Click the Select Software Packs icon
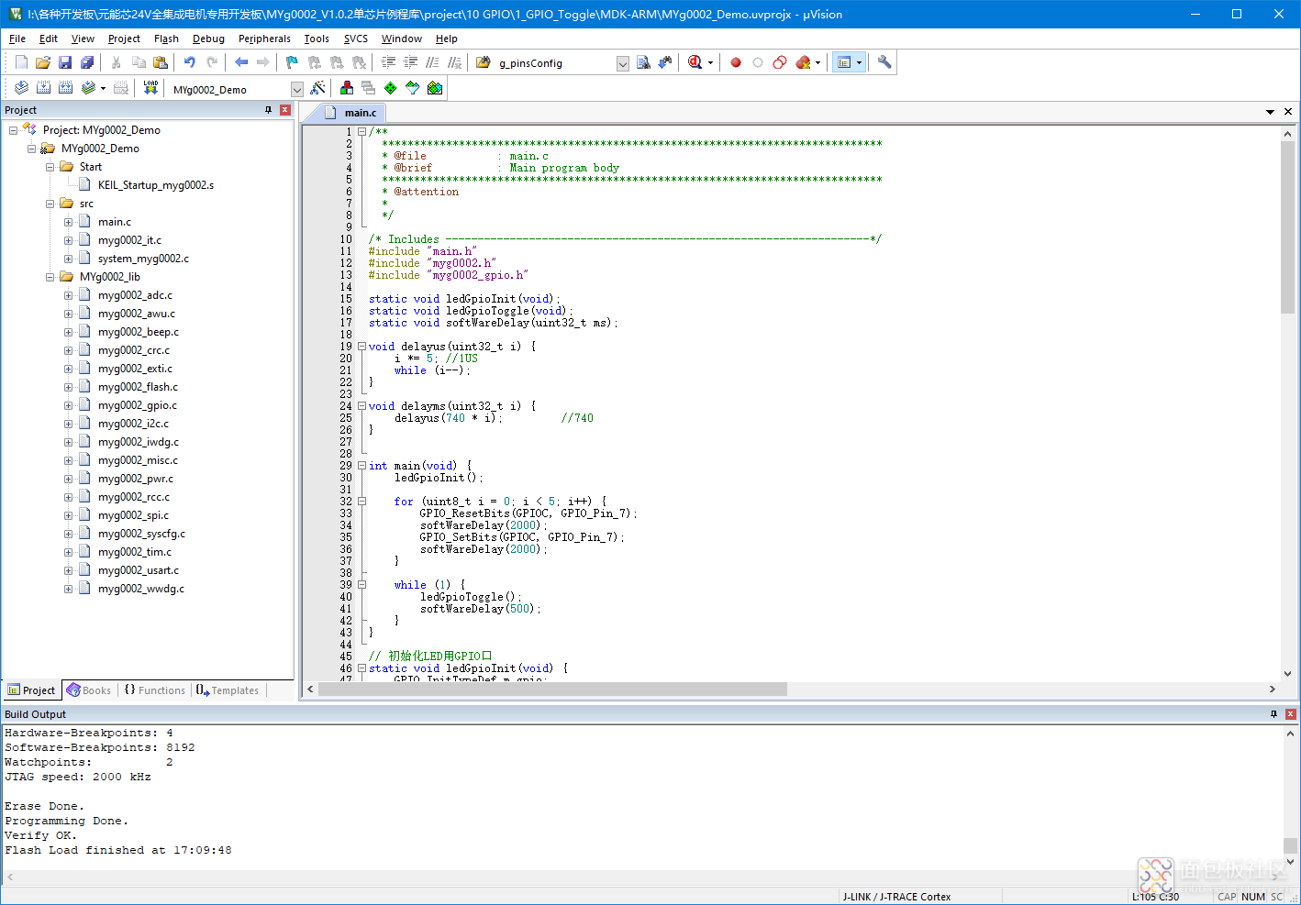 413,88
